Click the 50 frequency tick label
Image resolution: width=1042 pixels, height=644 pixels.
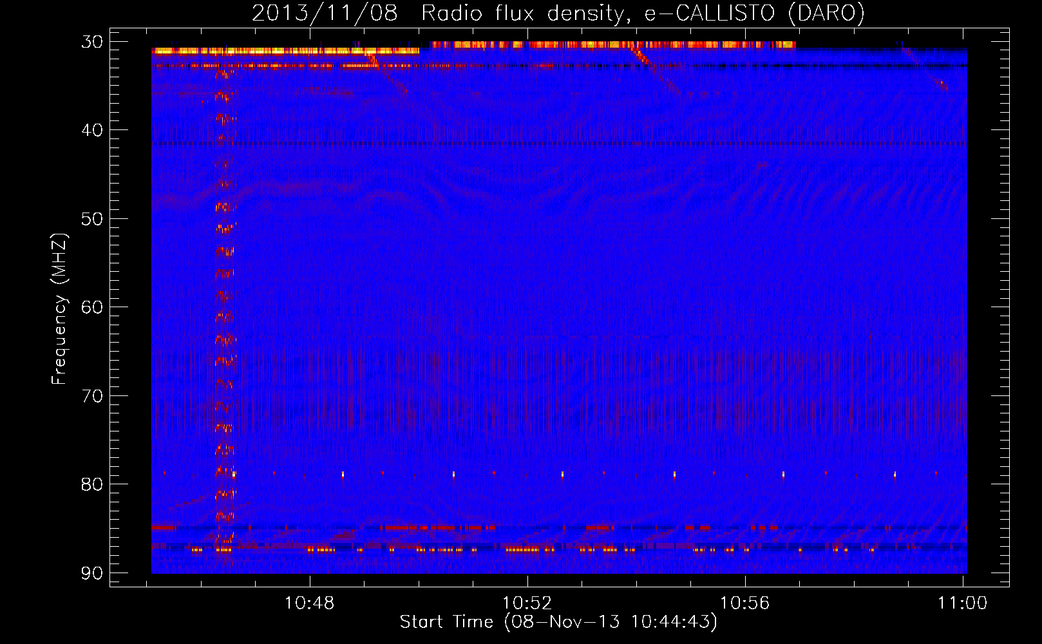point(92,219)
